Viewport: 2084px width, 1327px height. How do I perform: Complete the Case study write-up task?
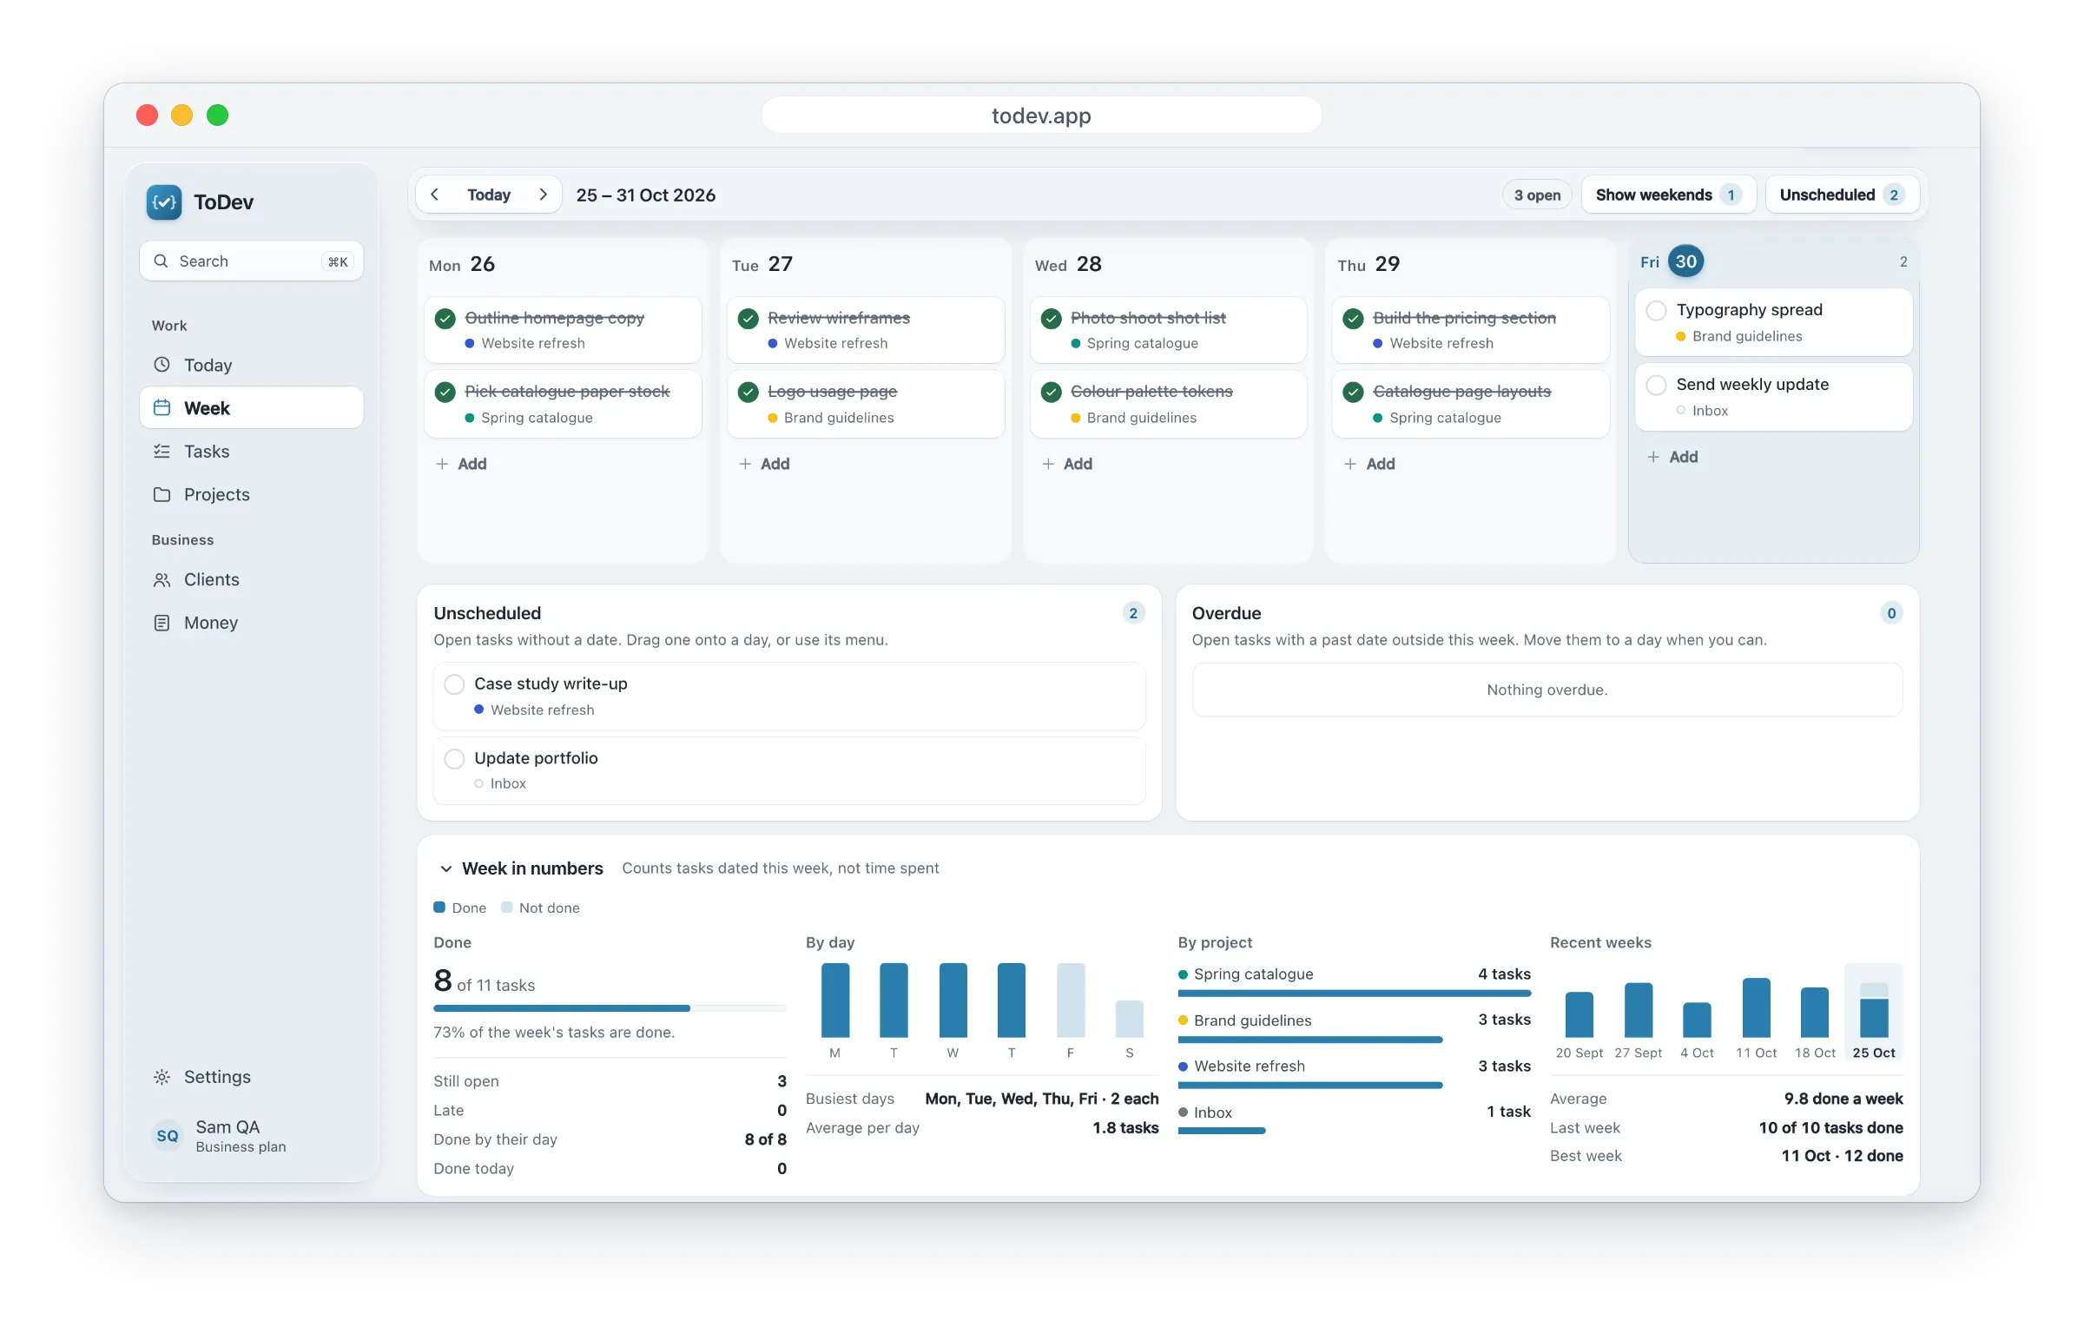[x=454, y=684]
